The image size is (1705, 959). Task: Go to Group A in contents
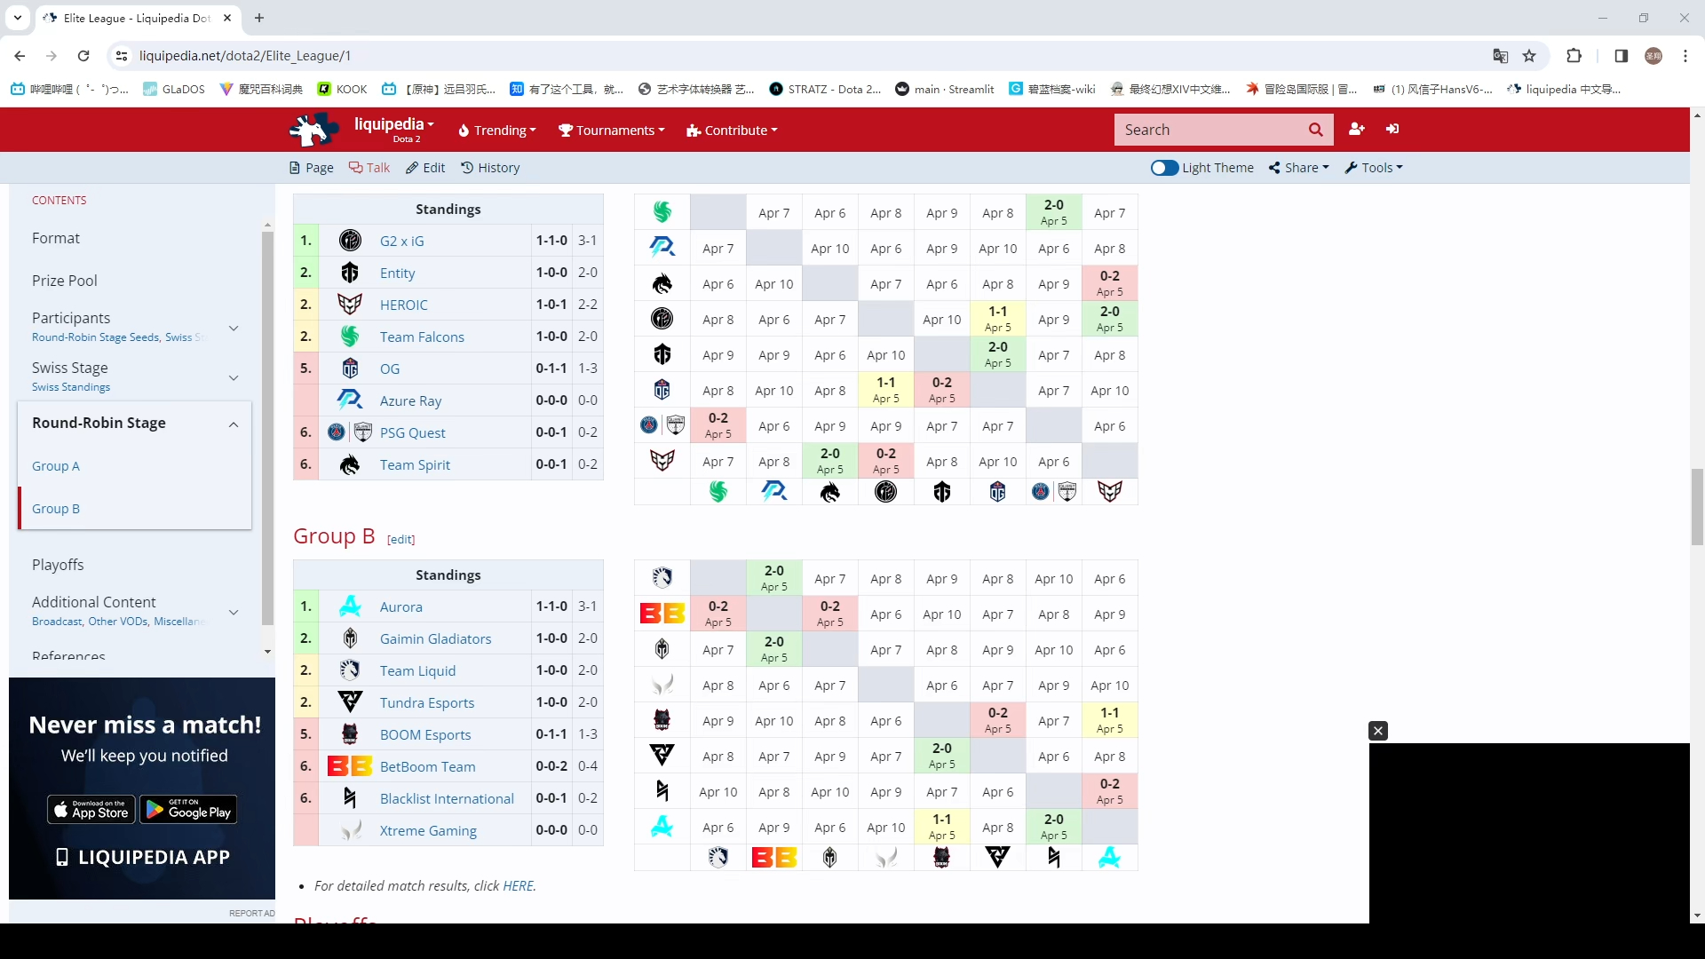click(x=56, y=466)
